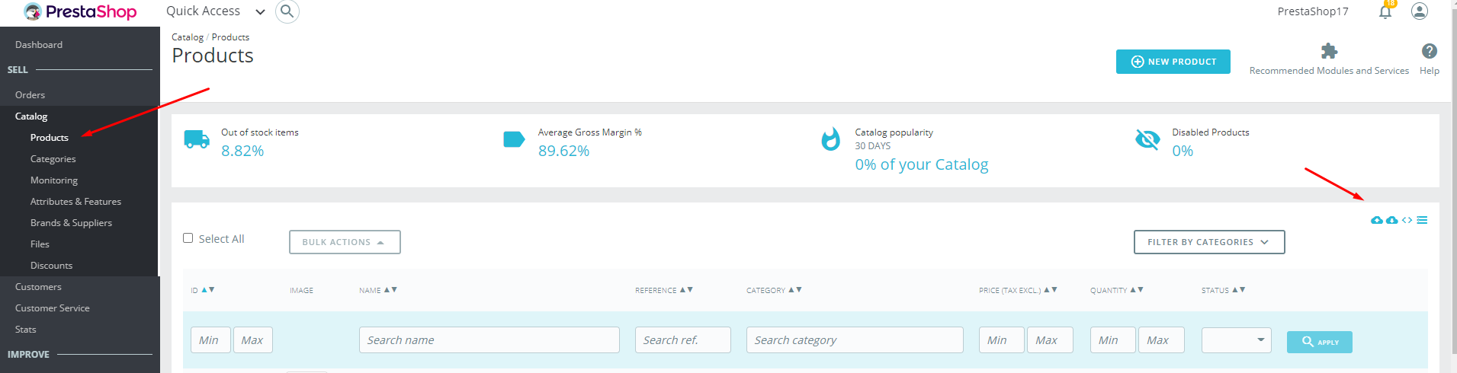
Task: Open the Status filter select box
Action: pyautogui.click(x=1237, y=340)
